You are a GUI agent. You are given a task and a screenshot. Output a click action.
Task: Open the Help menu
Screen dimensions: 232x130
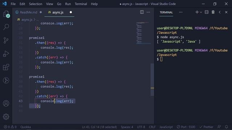point(94,4)
